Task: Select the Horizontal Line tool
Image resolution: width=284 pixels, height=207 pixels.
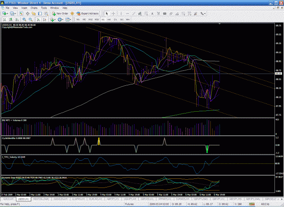Action: point(127,14)
